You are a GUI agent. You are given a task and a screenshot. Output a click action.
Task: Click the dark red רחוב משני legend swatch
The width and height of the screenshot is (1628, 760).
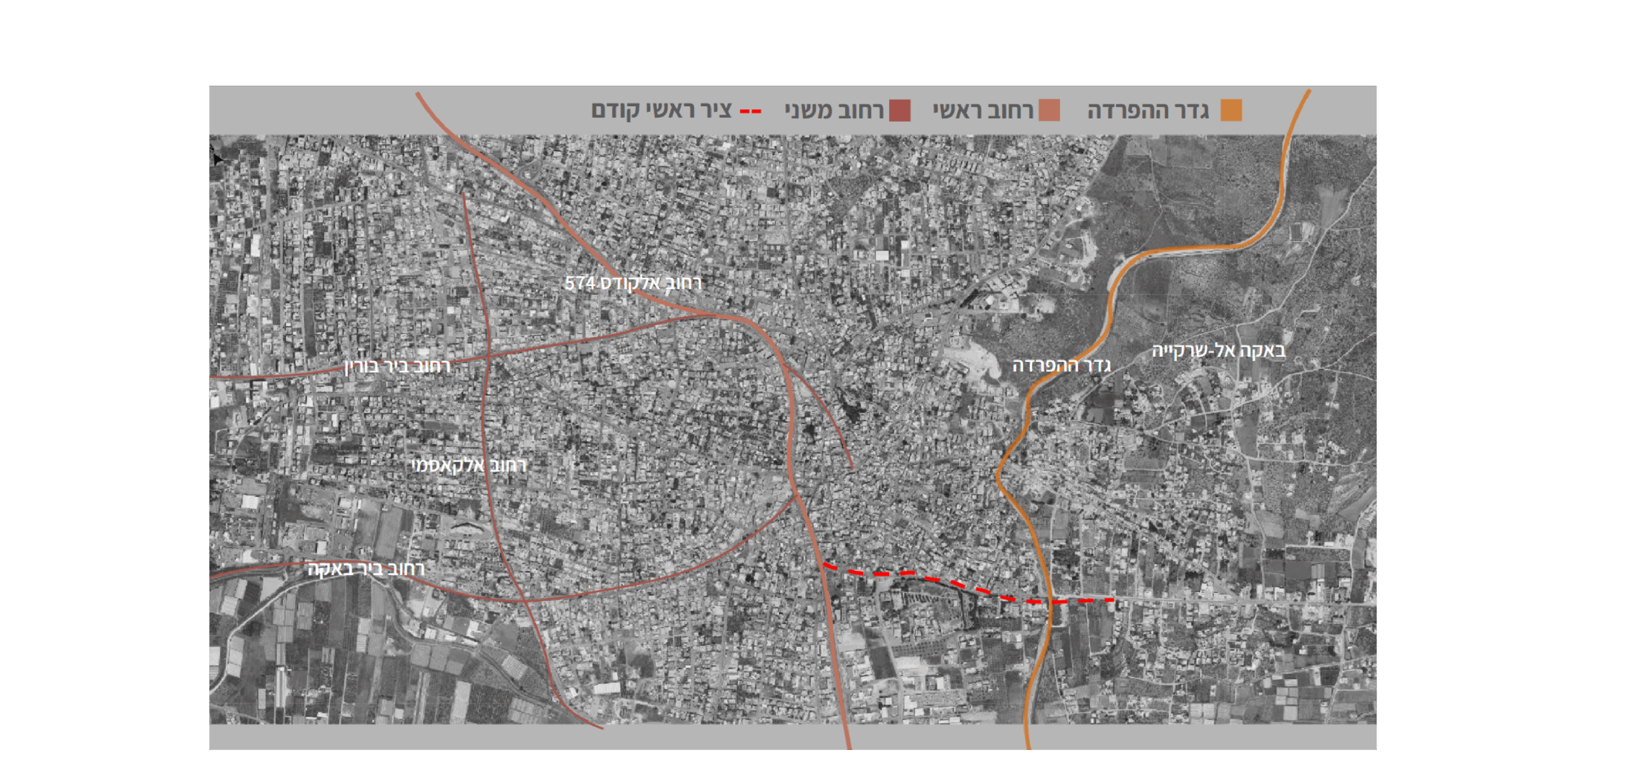point(900,111)
